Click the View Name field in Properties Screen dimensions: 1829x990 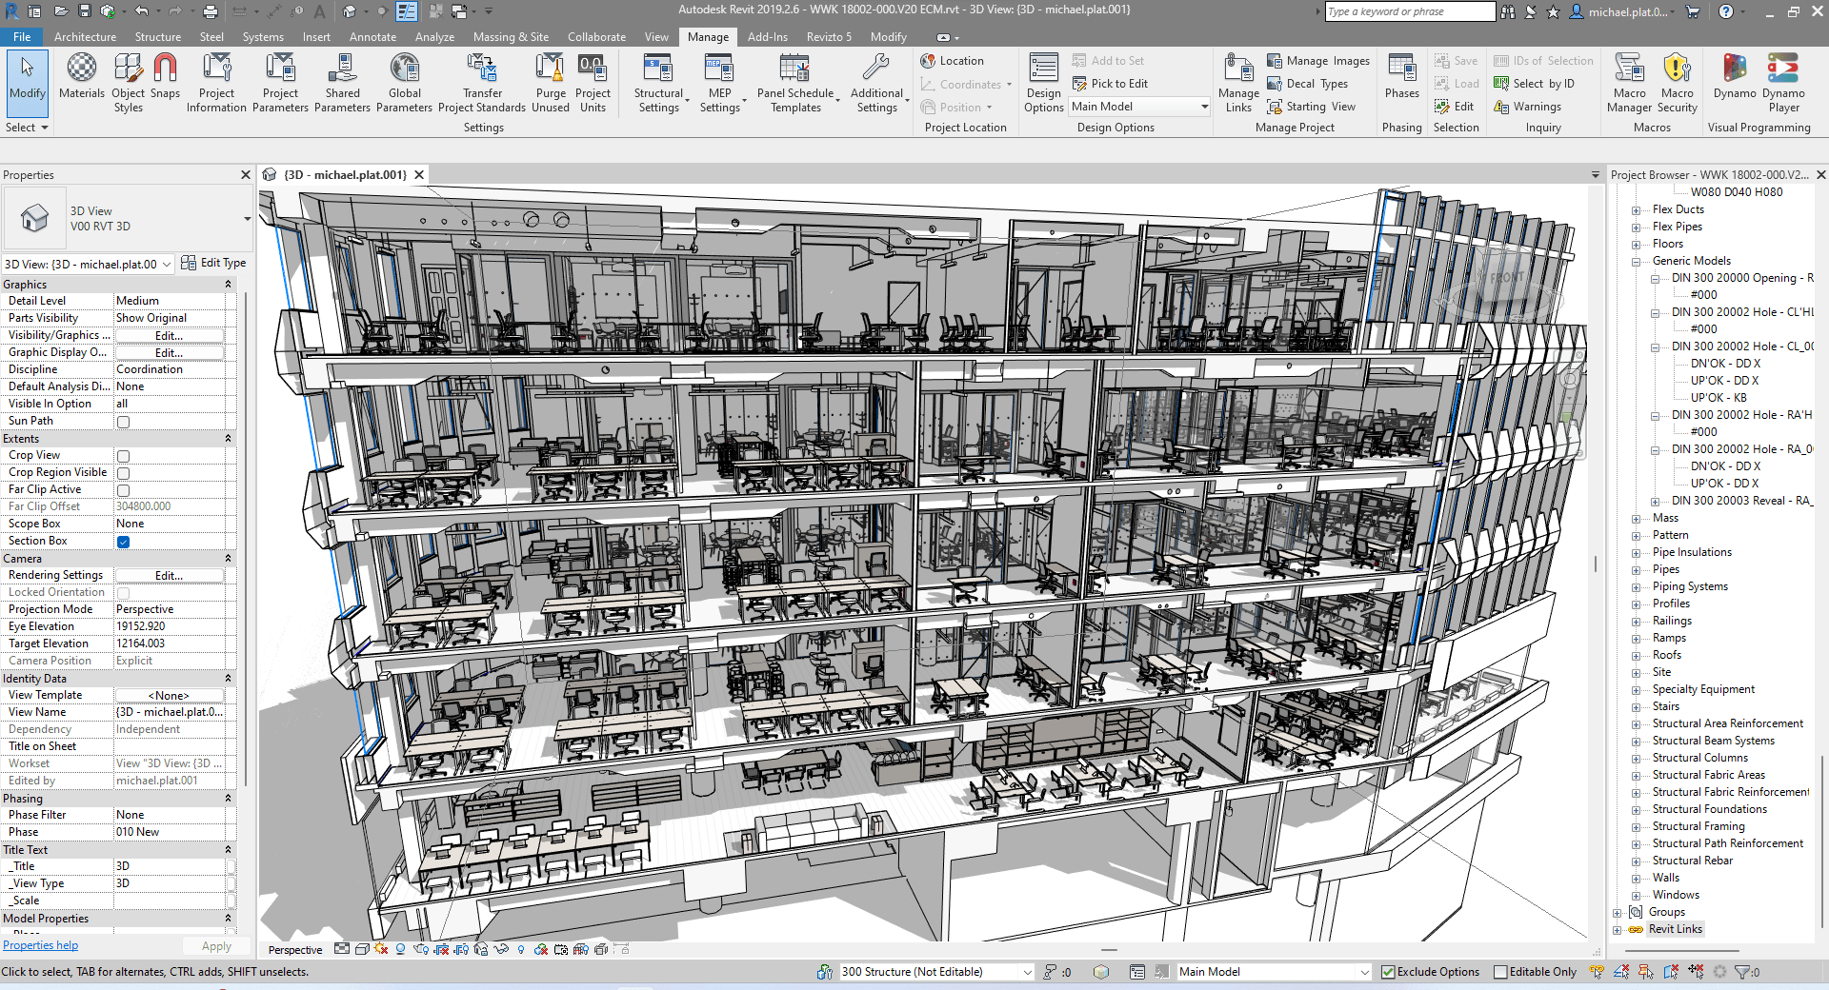(x=170, y=712)
